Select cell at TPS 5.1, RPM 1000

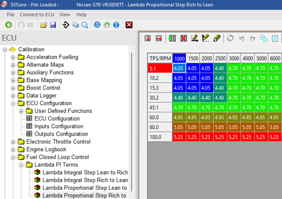pyautogui.click(x=179, y=68)
